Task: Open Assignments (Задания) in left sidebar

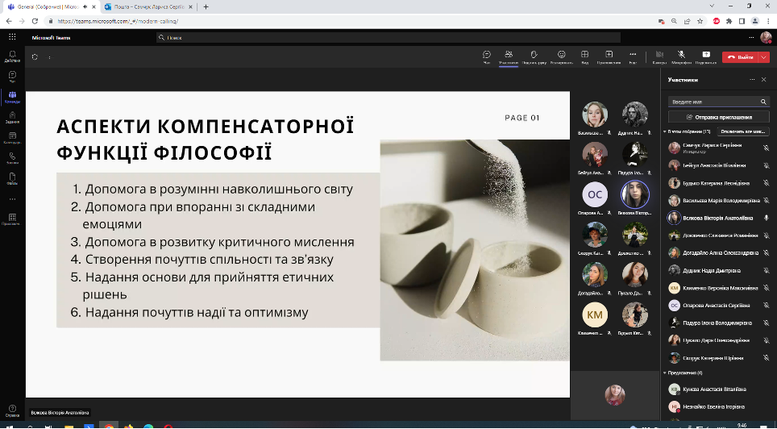Action: coord(12,118)
